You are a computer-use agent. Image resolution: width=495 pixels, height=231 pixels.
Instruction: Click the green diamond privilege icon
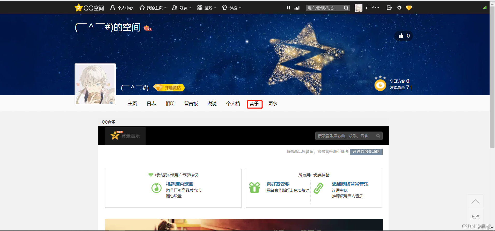151,175
